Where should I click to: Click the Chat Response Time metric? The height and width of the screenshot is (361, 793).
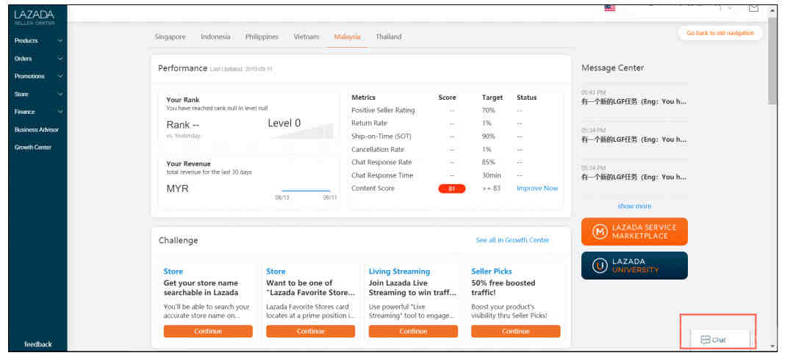pyautogui.click(x=382, y=175)
